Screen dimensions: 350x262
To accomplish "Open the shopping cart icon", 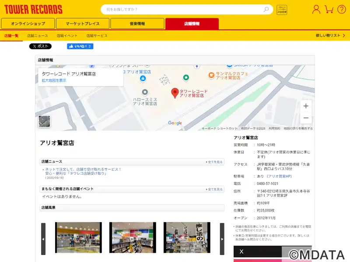I will tap(329, 9).
